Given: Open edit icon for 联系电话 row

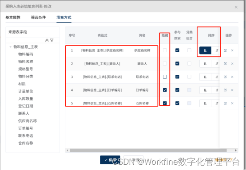Looking at the screenshot, I should click(225, 77).
